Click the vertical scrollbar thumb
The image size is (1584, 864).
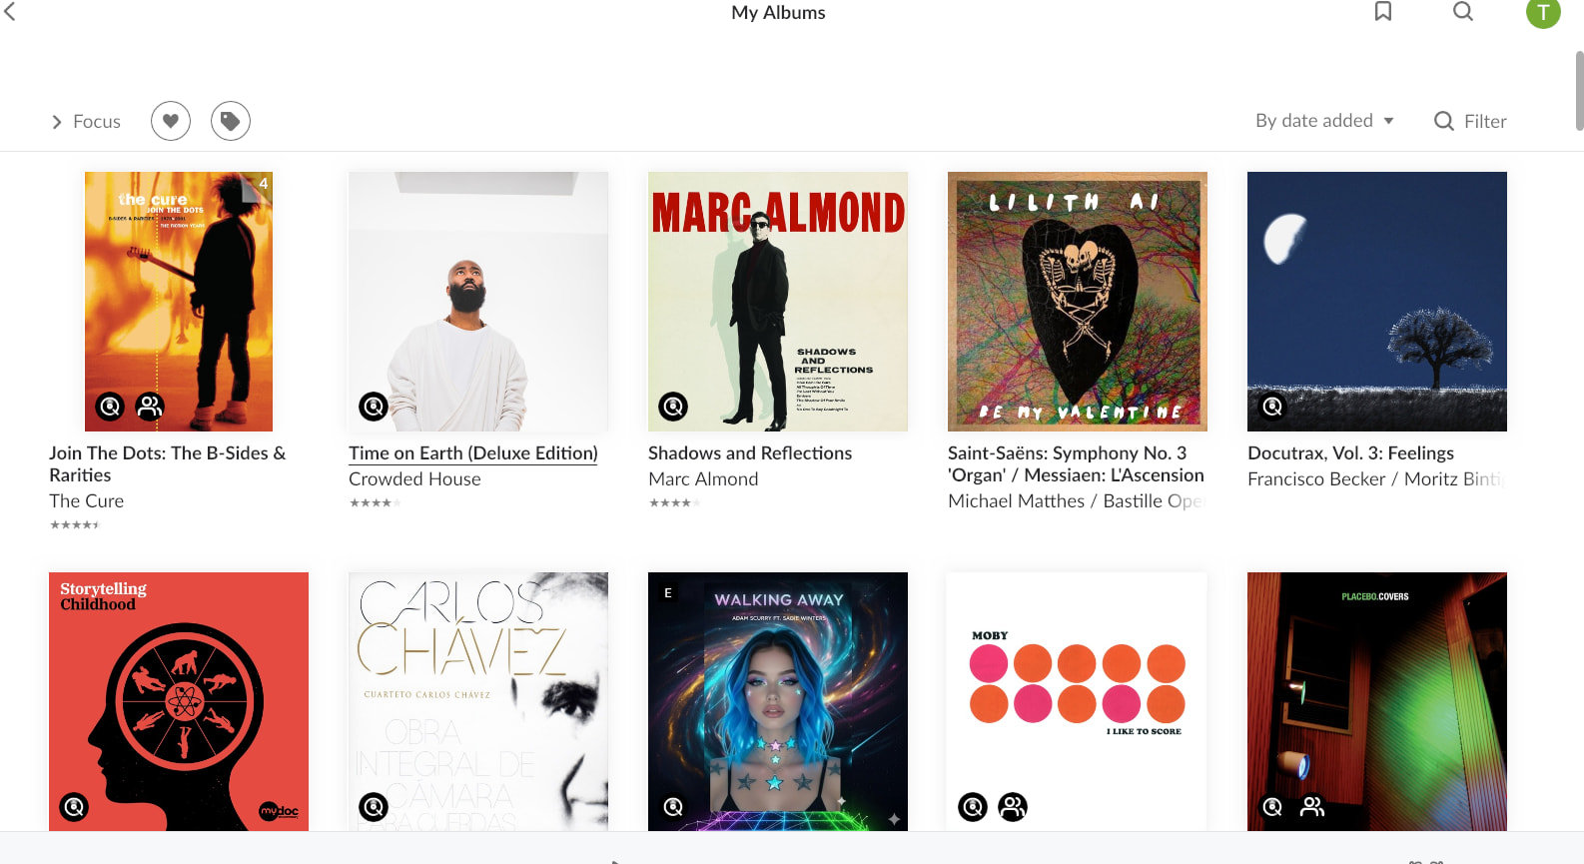(1579, 90)
